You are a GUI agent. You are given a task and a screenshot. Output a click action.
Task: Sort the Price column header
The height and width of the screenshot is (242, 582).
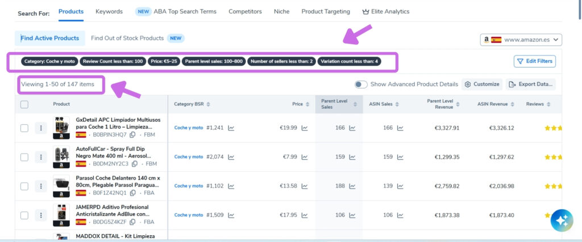(x=300, y=104)
